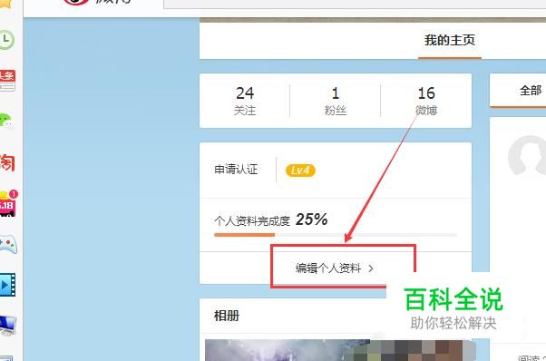Open the computer monitor sidebar icon
This screenshot has width=546, height=361.
point(7,325)
